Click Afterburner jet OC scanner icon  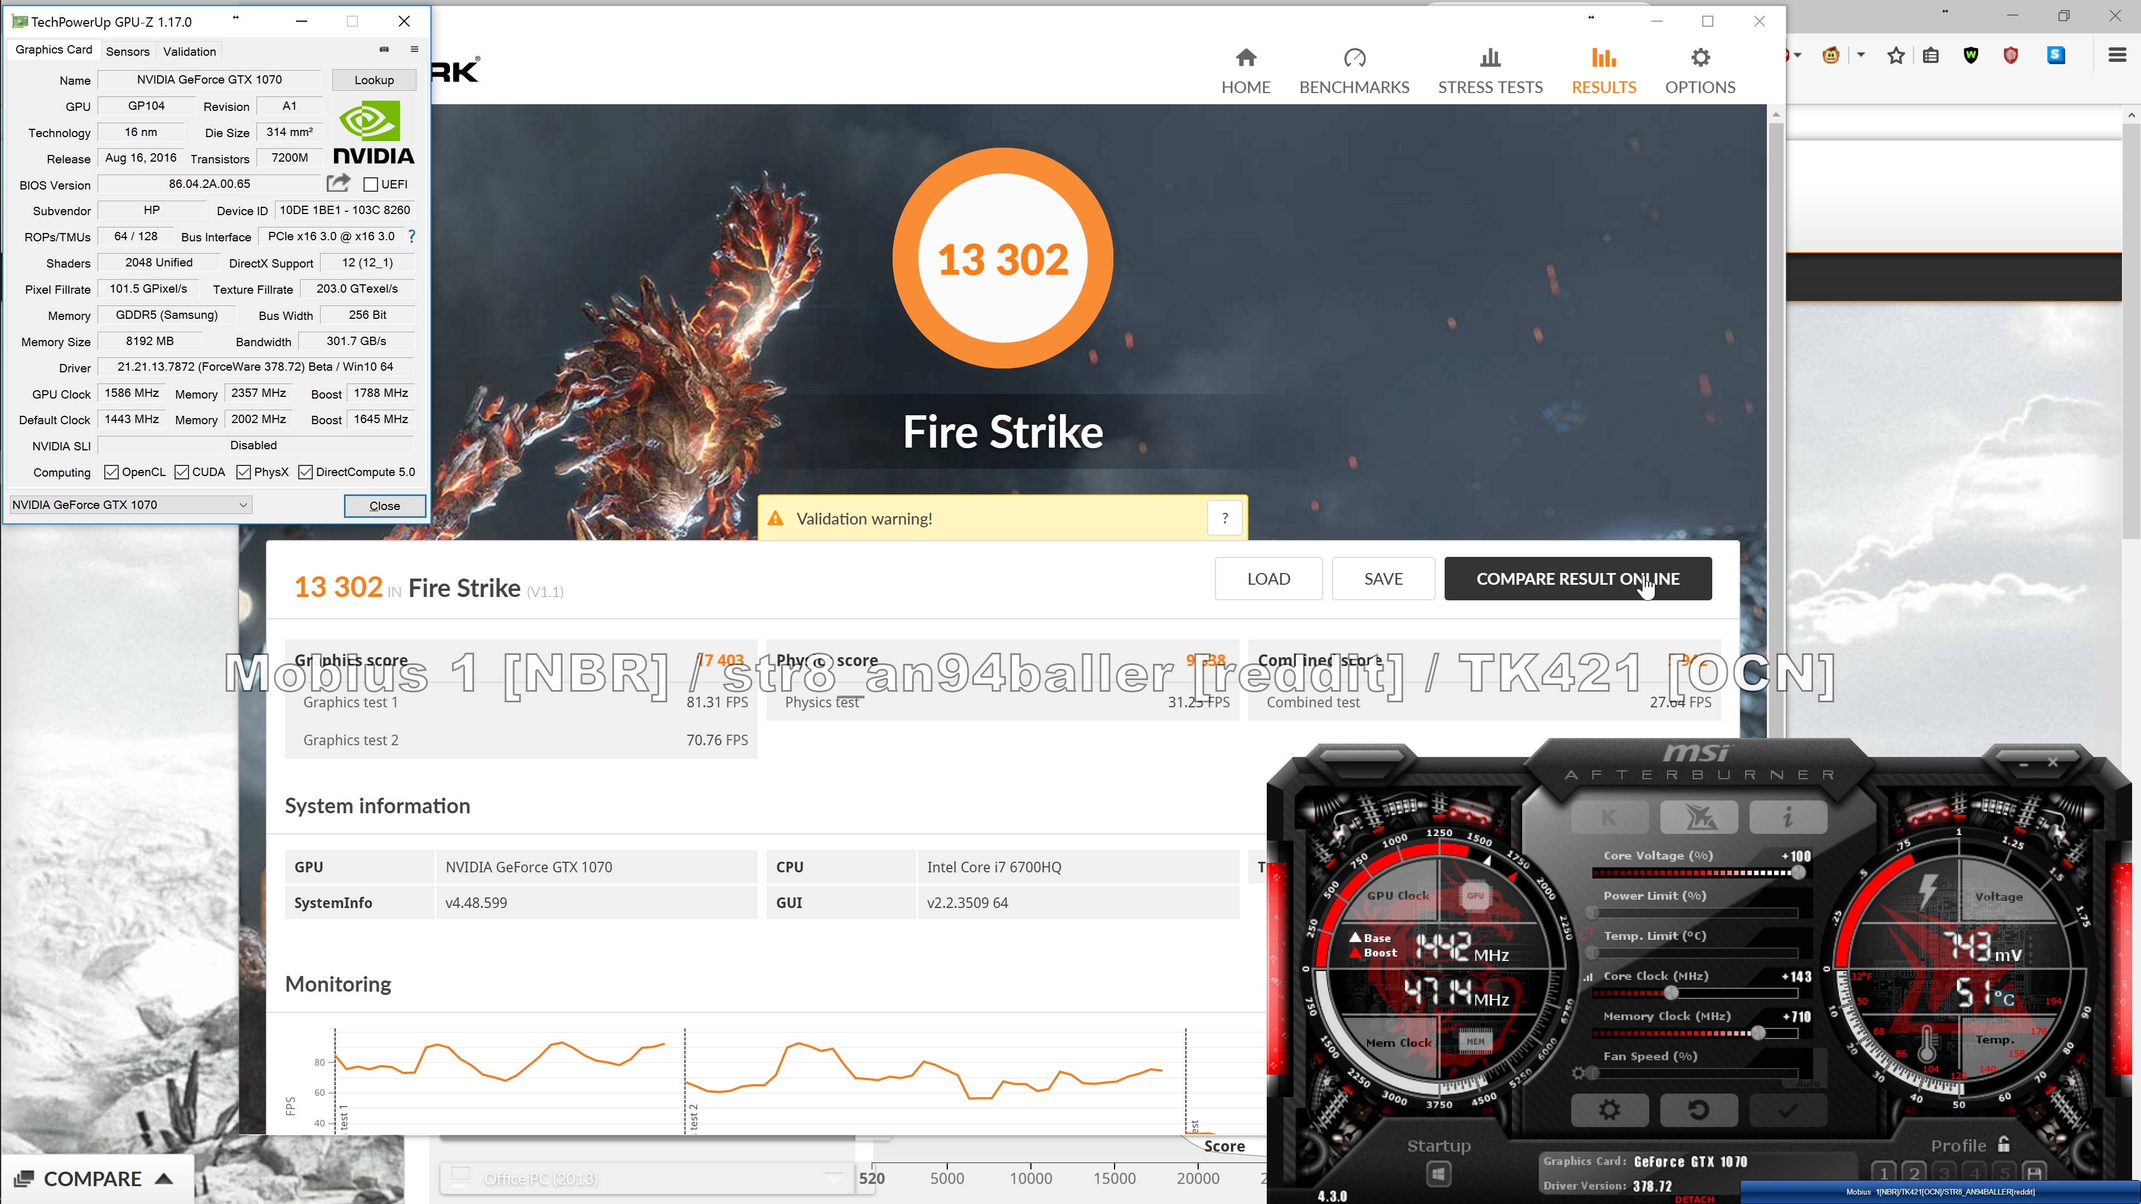pos(1699,818)
